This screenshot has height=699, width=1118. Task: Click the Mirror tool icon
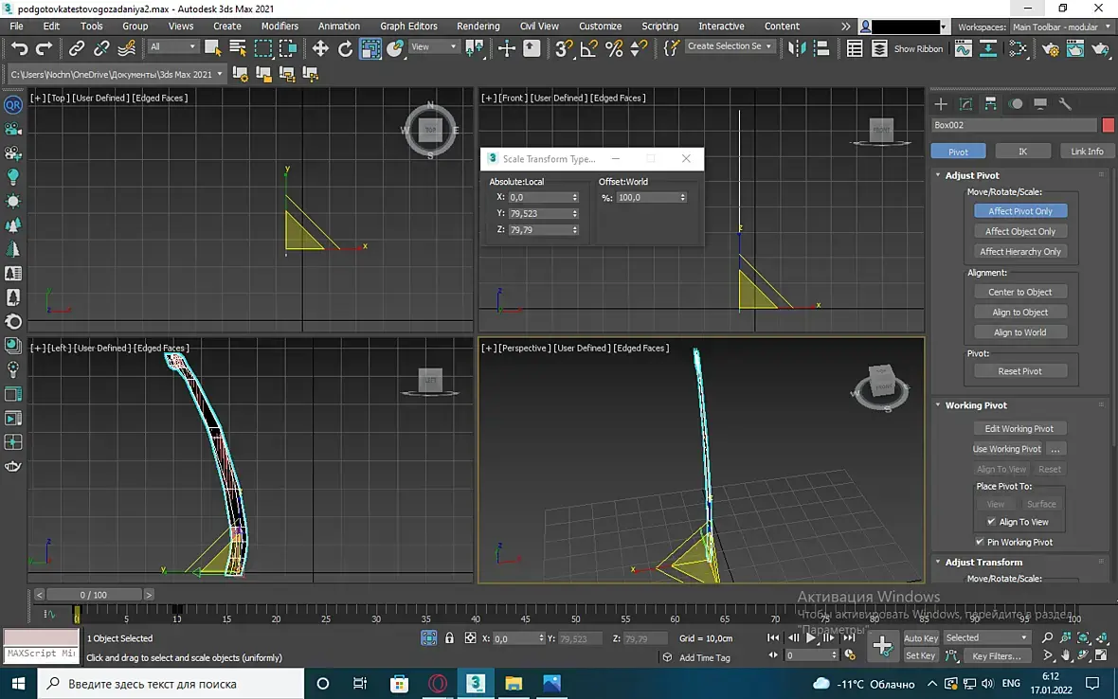click(x=798, y=48)
